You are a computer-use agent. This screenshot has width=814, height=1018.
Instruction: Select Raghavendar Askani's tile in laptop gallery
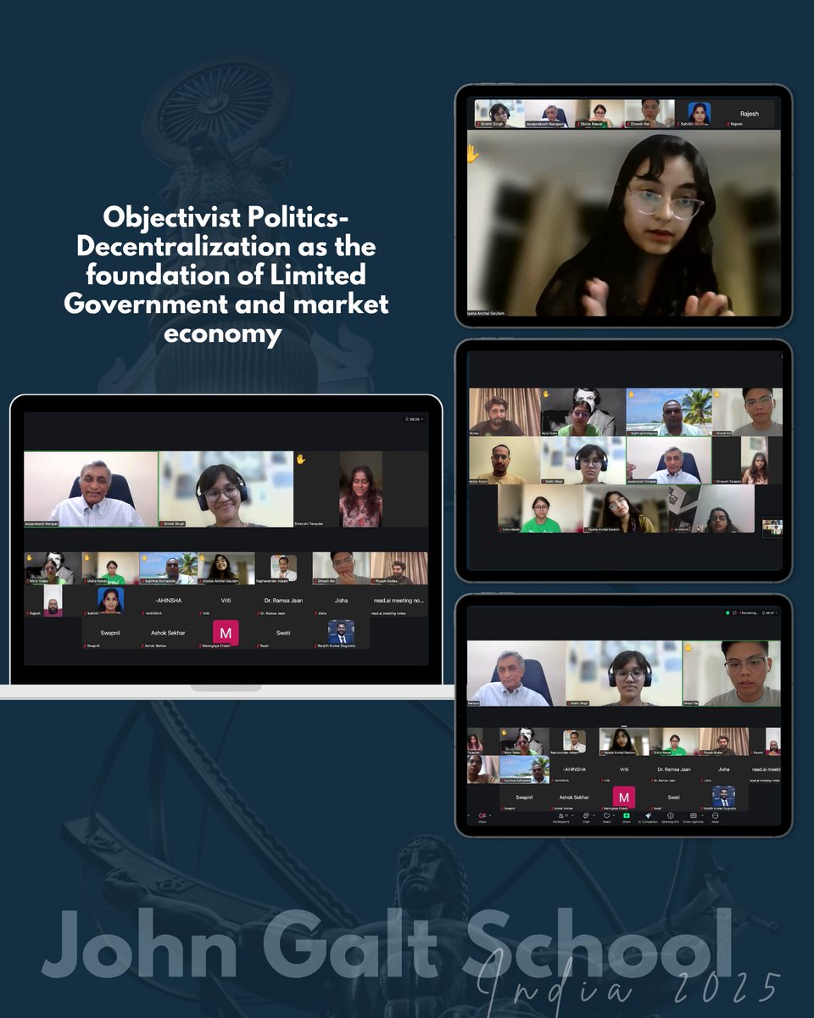pos(283,568)
